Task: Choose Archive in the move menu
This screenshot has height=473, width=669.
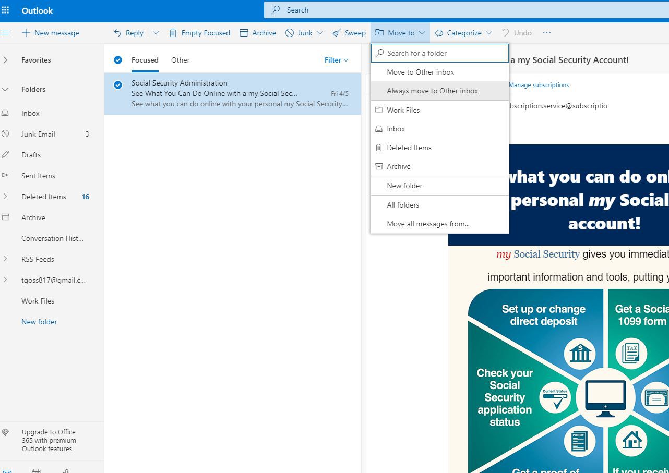Action: 440,166
